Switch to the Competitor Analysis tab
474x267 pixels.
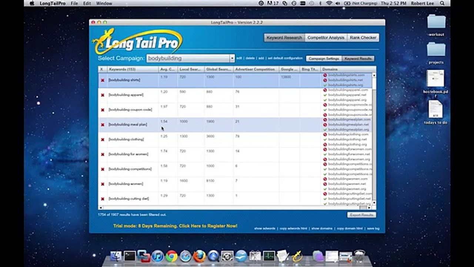[326, 37]
